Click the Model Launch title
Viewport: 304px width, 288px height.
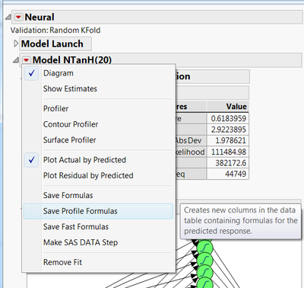[x=52, y=43]
